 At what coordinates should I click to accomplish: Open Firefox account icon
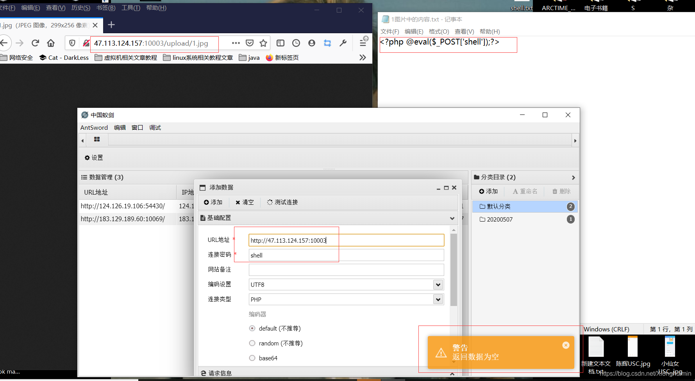click(x=312, y=43)
